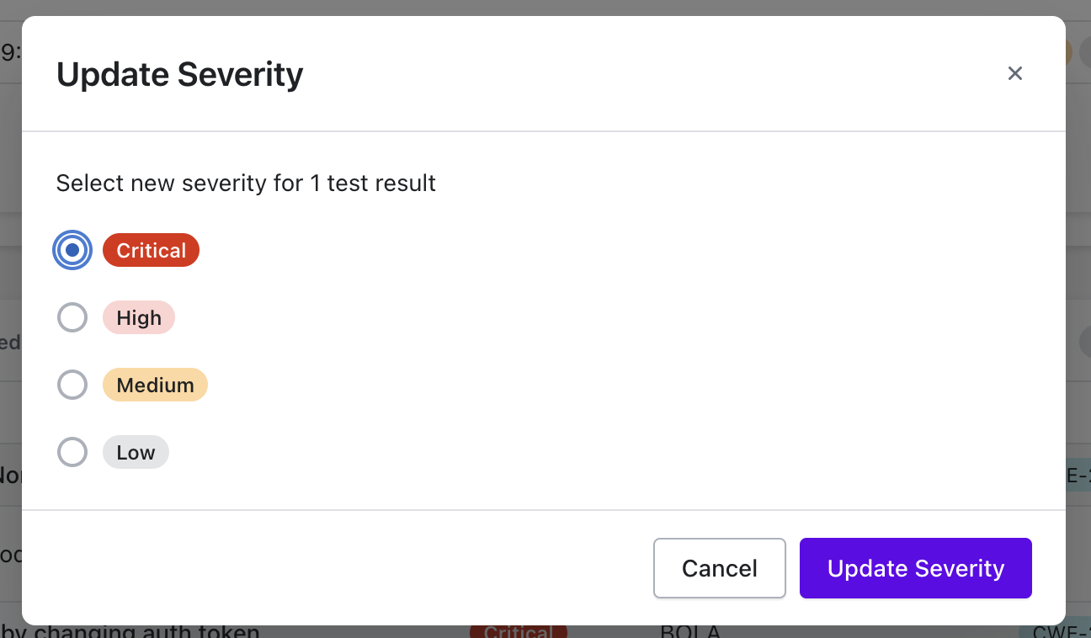Confirm with the purple Update Severity button
Viewport: 1091px width, 638px height.
pyautogui.click(x=915, y=568)
